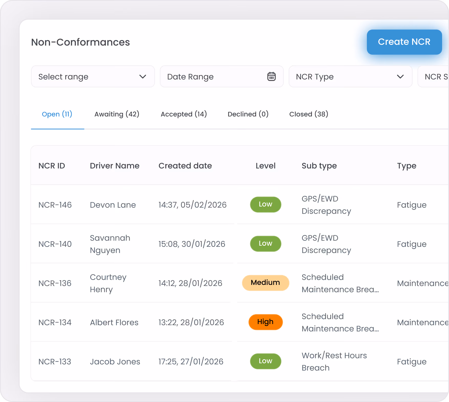Open the NCR-146 record link
The width and height of the screenshot is (449, 402).
(x=55, y=205)
